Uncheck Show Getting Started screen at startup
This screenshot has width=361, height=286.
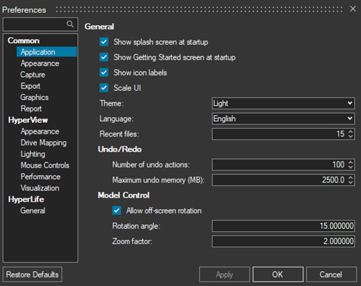(x=104, y=57)
